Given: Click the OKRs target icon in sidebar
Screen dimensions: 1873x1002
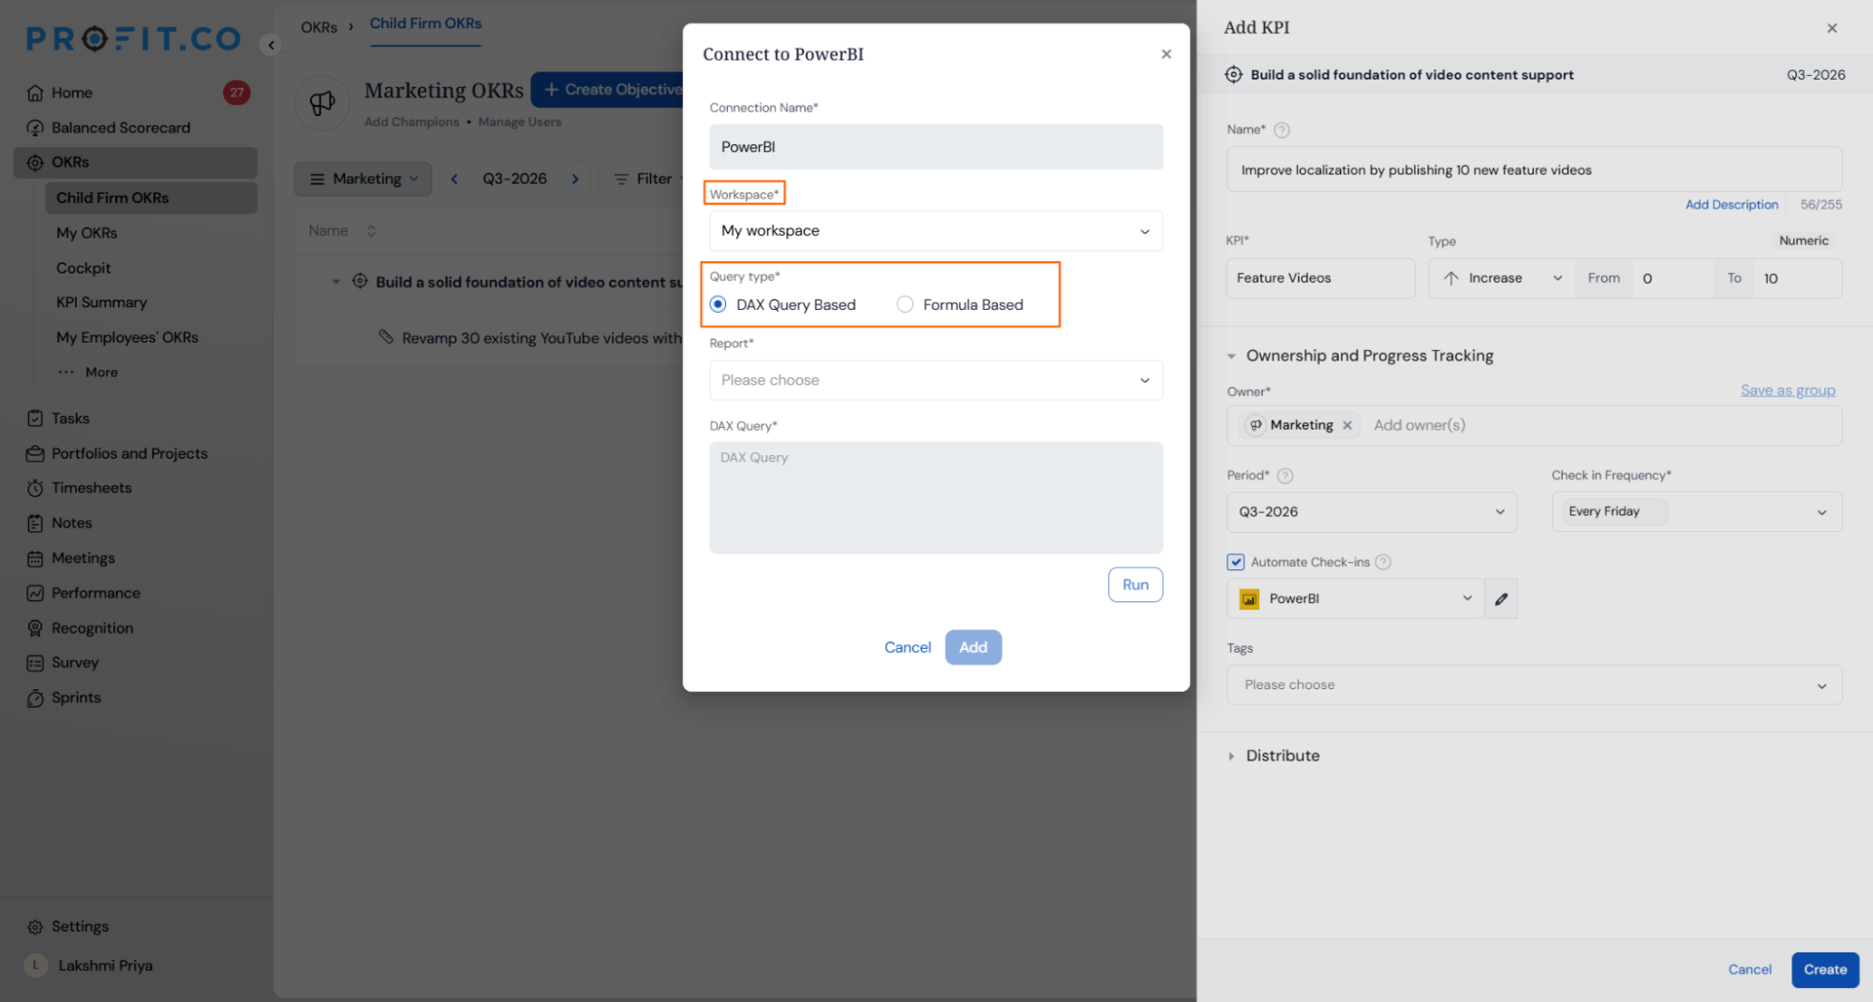Looking at the screenshot, I should 36,162.
